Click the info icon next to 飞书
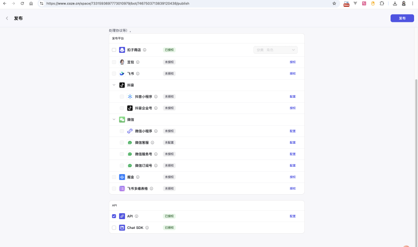Screen dimensions: 418x247 coord(138,74)
